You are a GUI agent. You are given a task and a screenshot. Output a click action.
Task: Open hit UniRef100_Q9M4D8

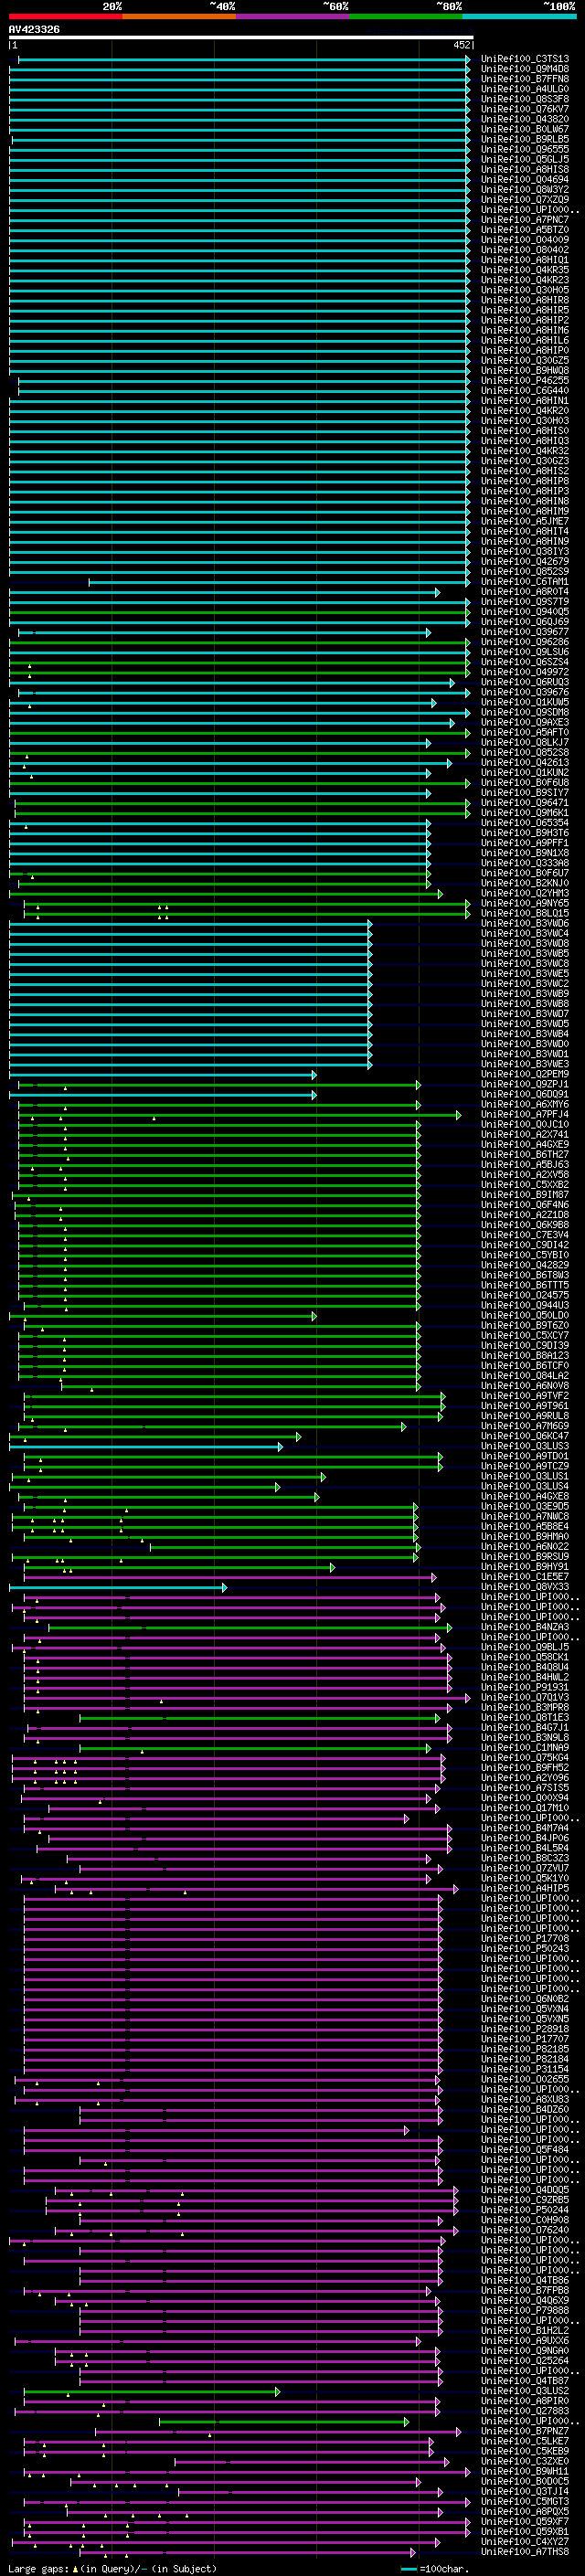click(525, 69)
